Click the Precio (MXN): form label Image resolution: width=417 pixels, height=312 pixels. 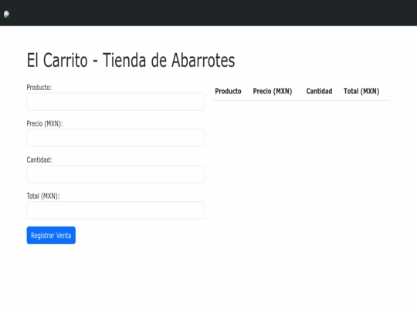pyautogui.click(x=45, y=123)
